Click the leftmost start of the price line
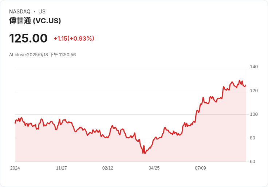The height and width of the screenshot is (187, 268). pos(15,123)
